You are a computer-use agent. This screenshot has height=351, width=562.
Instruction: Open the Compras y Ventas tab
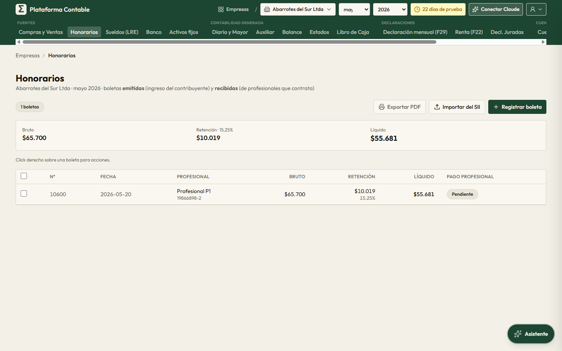pyautogui.click(x=41, y=32)
